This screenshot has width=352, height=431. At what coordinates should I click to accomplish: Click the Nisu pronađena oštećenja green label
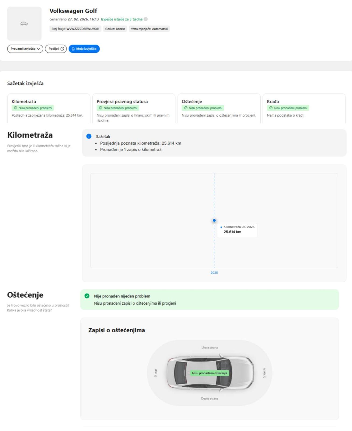pos(209,373)
